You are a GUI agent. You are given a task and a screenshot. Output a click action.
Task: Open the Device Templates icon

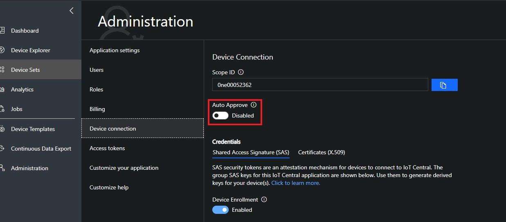pos(2,129)
